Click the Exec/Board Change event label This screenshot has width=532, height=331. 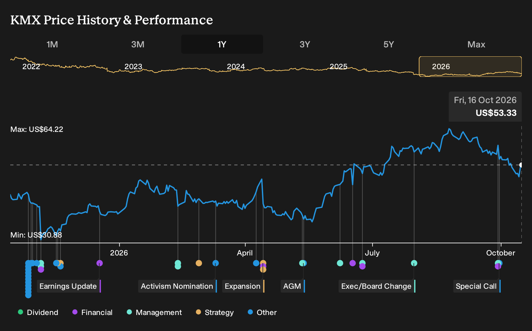[x=377, y=286]
